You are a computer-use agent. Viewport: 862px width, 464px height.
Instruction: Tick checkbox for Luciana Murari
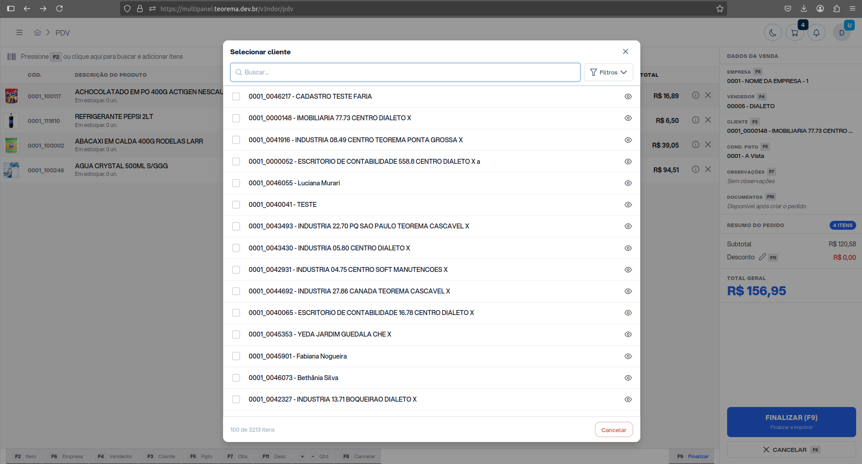click(236, 183)
